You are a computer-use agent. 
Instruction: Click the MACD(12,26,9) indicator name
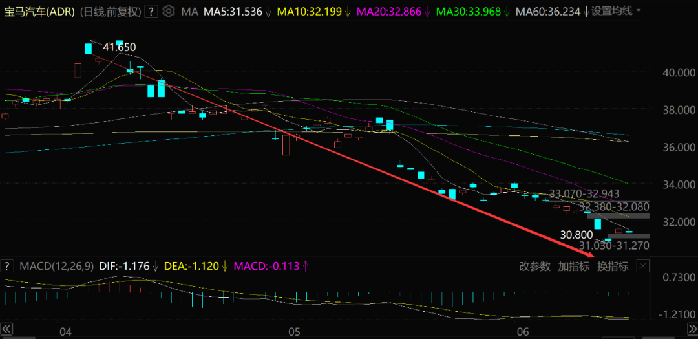coord(56,267)
